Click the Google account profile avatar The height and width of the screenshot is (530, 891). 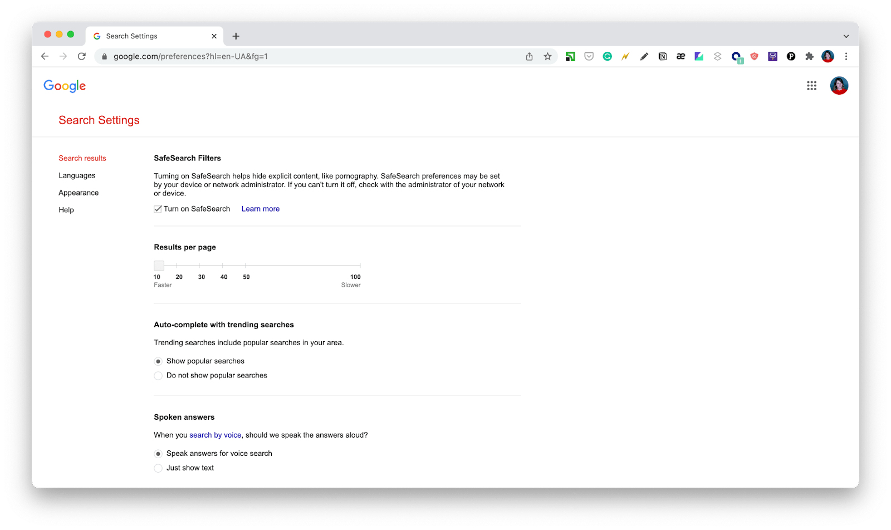839,85
